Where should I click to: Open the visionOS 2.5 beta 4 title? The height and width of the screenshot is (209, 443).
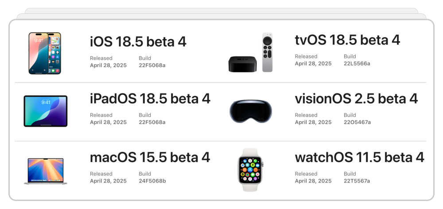point(356,99)
